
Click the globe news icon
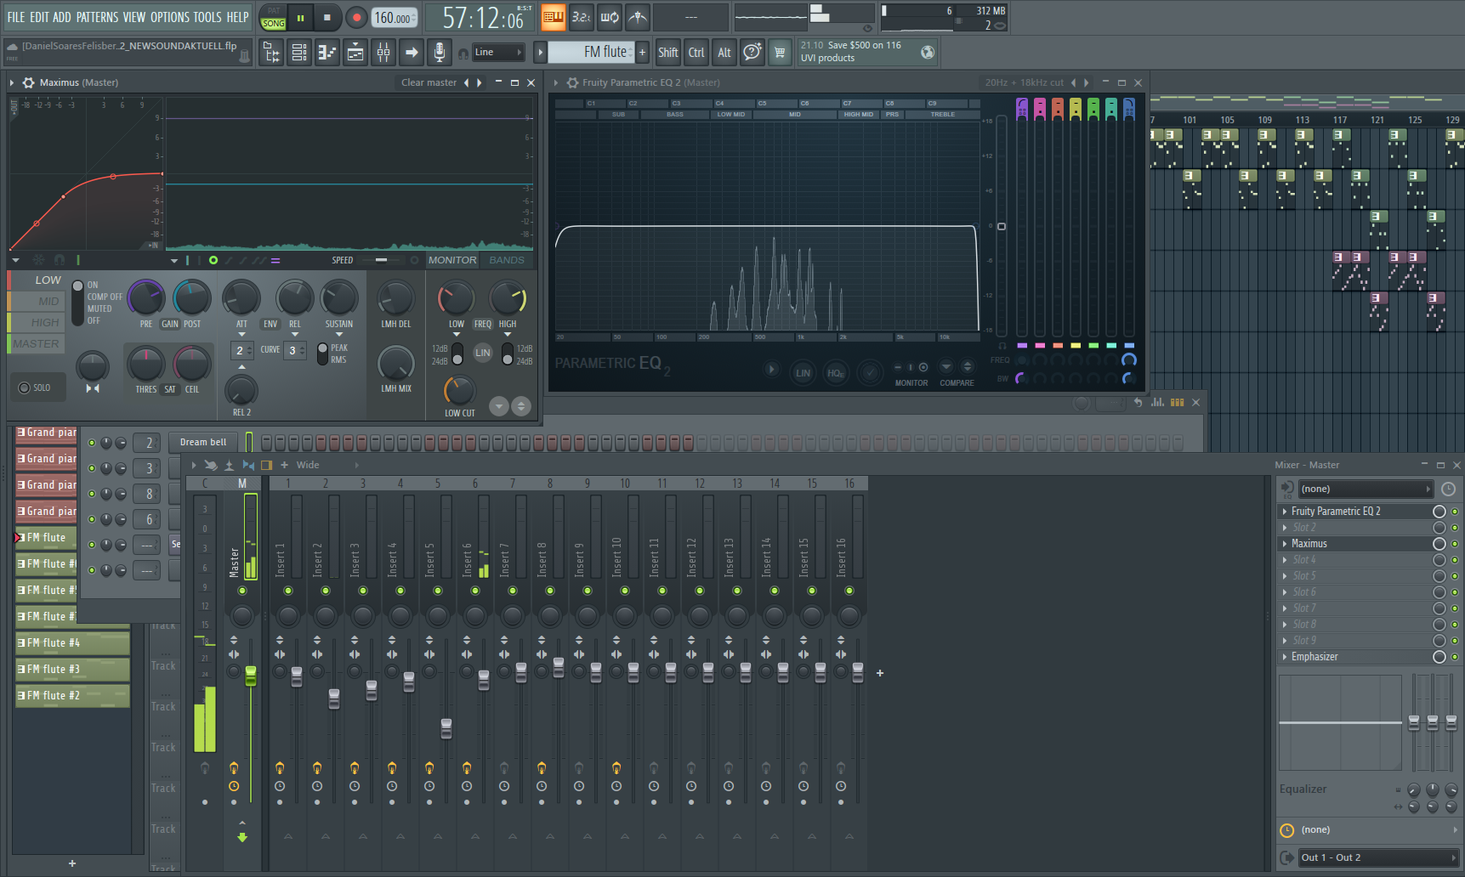[928, 53]
